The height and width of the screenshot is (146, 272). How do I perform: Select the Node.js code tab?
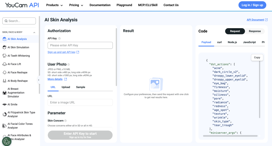232,42
